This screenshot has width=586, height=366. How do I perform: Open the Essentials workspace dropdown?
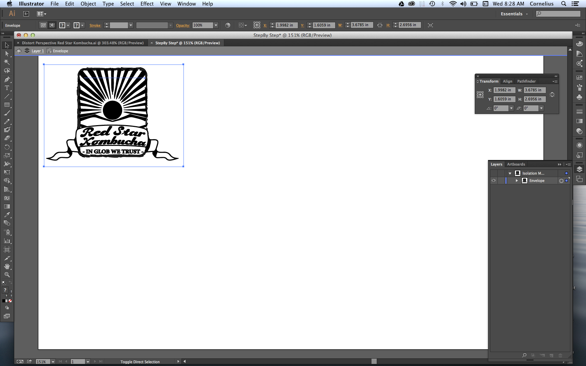coord(514,14)
